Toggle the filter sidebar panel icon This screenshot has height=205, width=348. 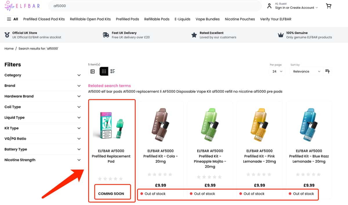[x=93, y=71]
